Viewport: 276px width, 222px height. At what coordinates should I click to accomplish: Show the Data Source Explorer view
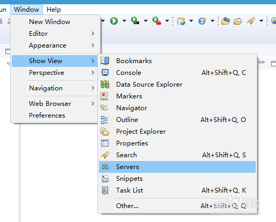177,85
